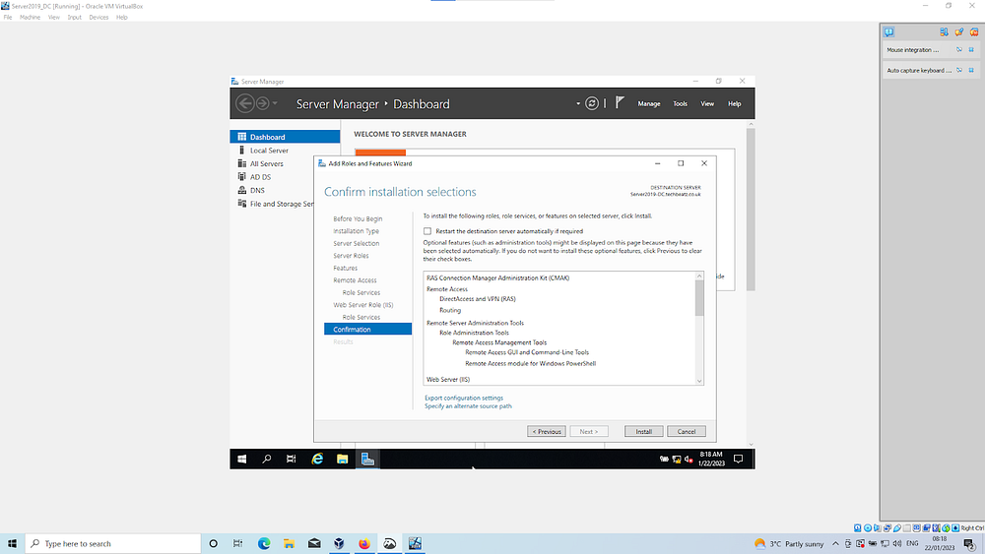Open Task View in the guest taskbar
This screenshot has height=554, width=985.
tap(291, 460)
